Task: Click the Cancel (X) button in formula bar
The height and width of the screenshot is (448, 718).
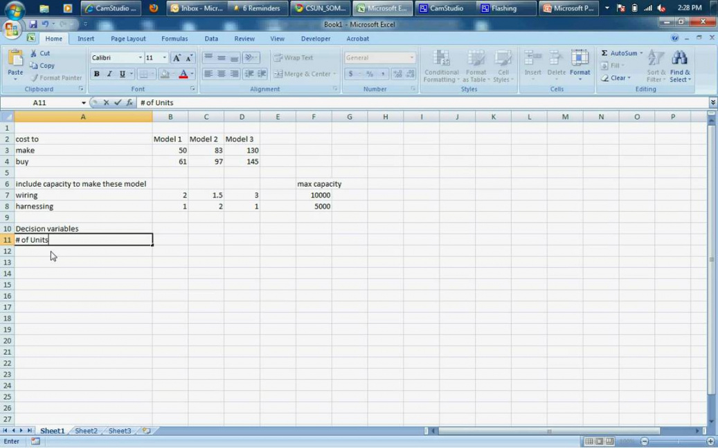Action: [x=106, y=102]
